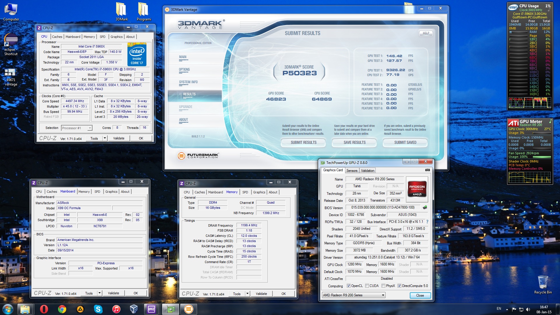Open the Recycle Bin
Image resolution: width=560 pixels, height=315 pixels.
pyautogui.click(x=543, y=284)
